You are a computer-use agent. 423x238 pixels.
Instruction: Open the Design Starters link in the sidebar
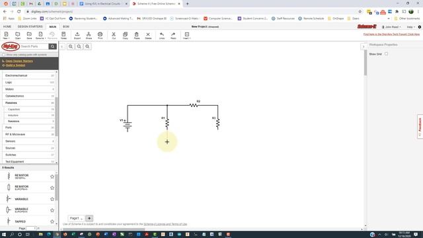coord(19,61)
